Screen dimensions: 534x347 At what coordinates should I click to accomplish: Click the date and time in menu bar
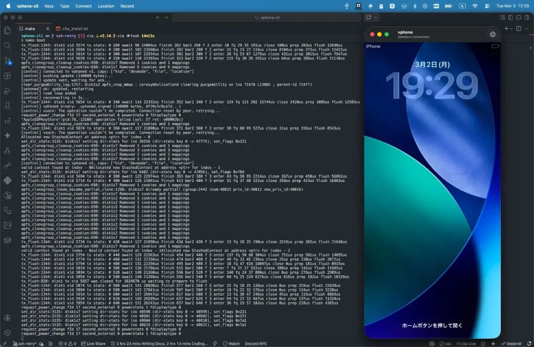(x=513, y=6)
